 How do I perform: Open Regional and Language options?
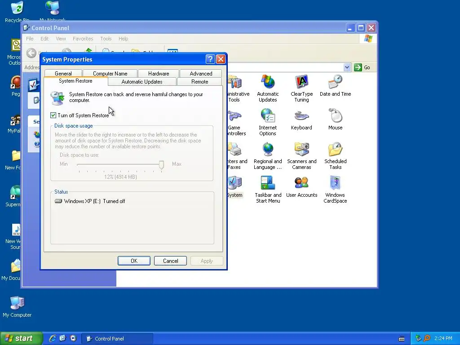pos(268,156)
